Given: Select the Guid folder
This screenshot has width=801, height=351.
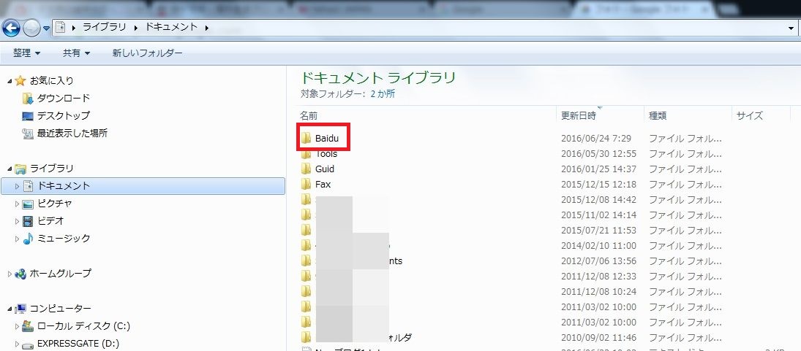Looking at the screenshot, I should [x=325, y=169].
